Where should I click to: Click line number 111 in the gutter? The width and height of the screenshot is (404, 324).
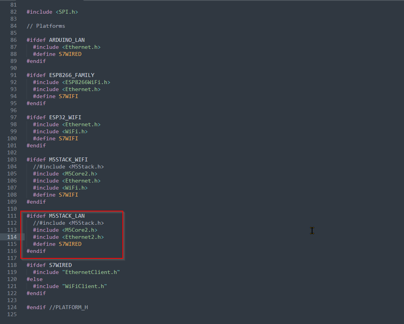pyautogui.click(x=12, y=216)
